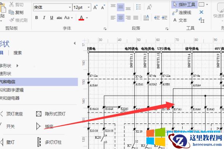
Task: Pick the 顶灯底座 shape
Action: point(12,114)
